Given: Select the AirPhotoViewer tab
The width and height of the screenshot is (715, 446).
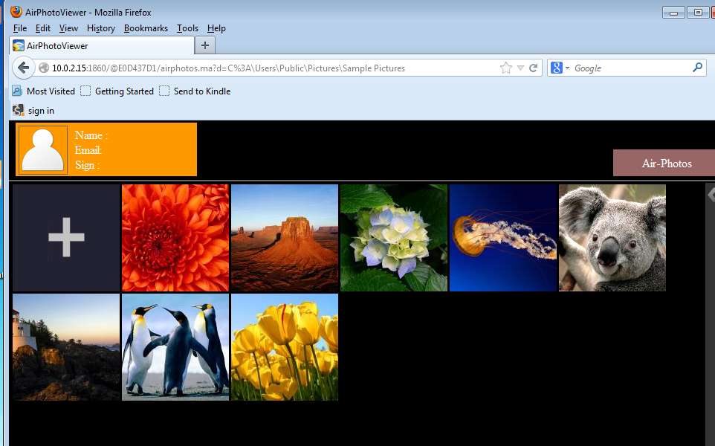Looking at the screenshot, I should click(x=102, y=45).
